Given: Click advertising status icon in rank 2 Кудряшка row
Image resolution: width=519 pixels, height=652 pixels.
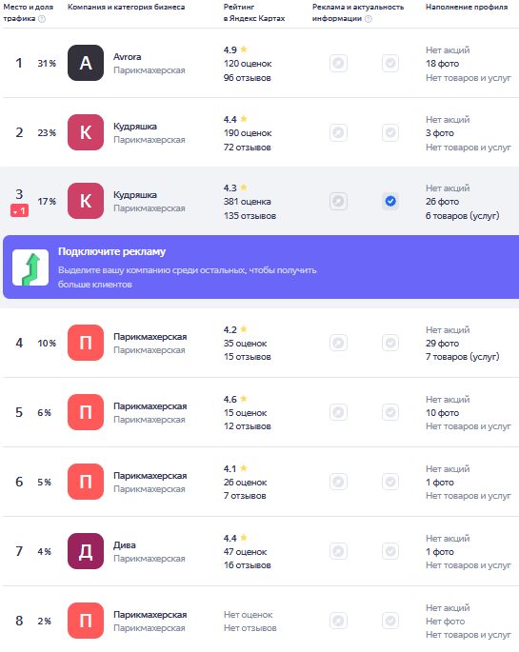Looking at the screenshot, I should coord(338,132).
